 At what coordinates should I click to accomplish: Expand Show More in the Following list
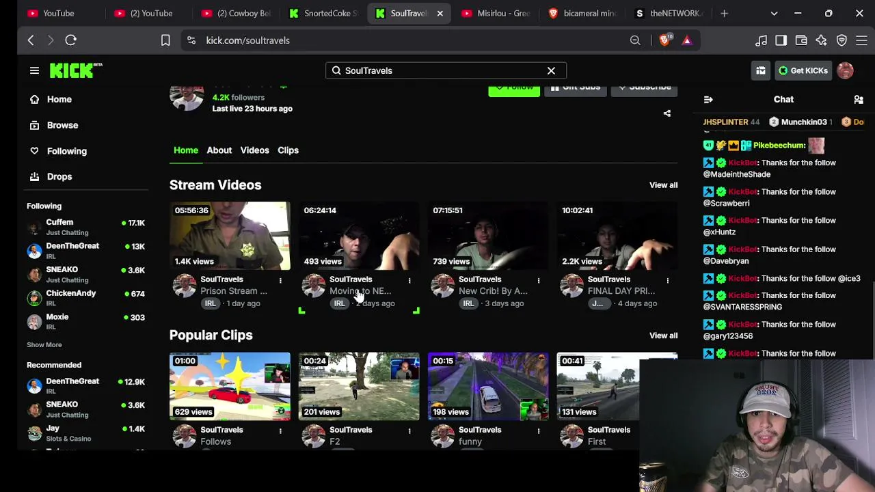[44, 345]
